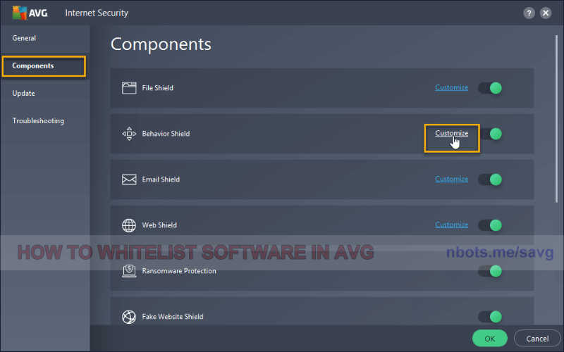Click the Behavior Shield label
564x352 pixels.
(166, 134)
